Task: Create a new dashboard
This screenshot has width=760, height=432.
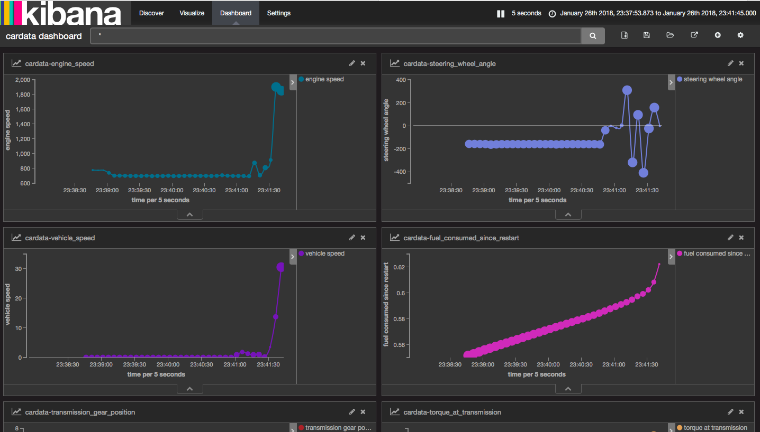Action: [x=625, y=35]
